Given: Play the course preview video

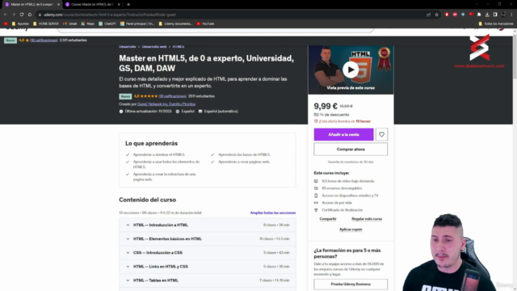Looking at the screenshot, I should point(351,70).
